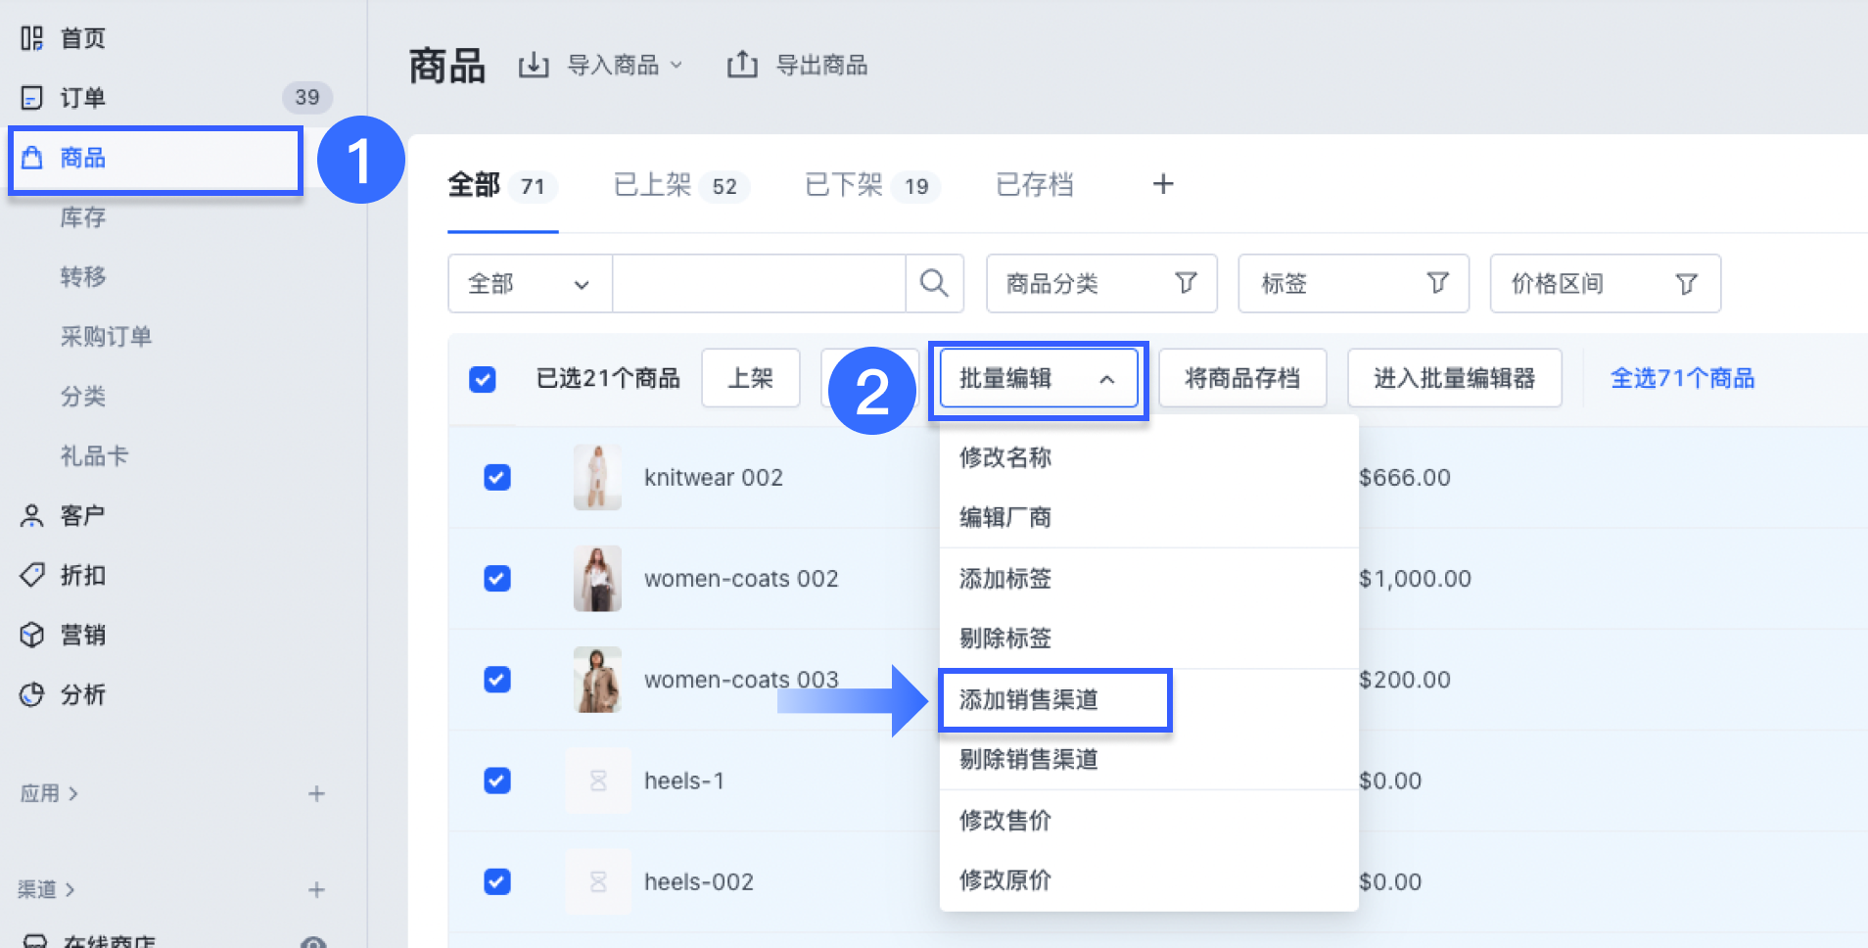
Task: Click heels-002 placeholder image icon
Action: 598,881
